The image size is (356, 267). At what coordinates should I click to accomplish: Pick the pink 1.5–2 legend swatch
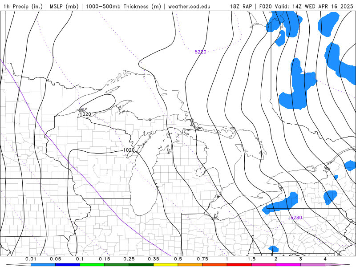tap(264, 265)
